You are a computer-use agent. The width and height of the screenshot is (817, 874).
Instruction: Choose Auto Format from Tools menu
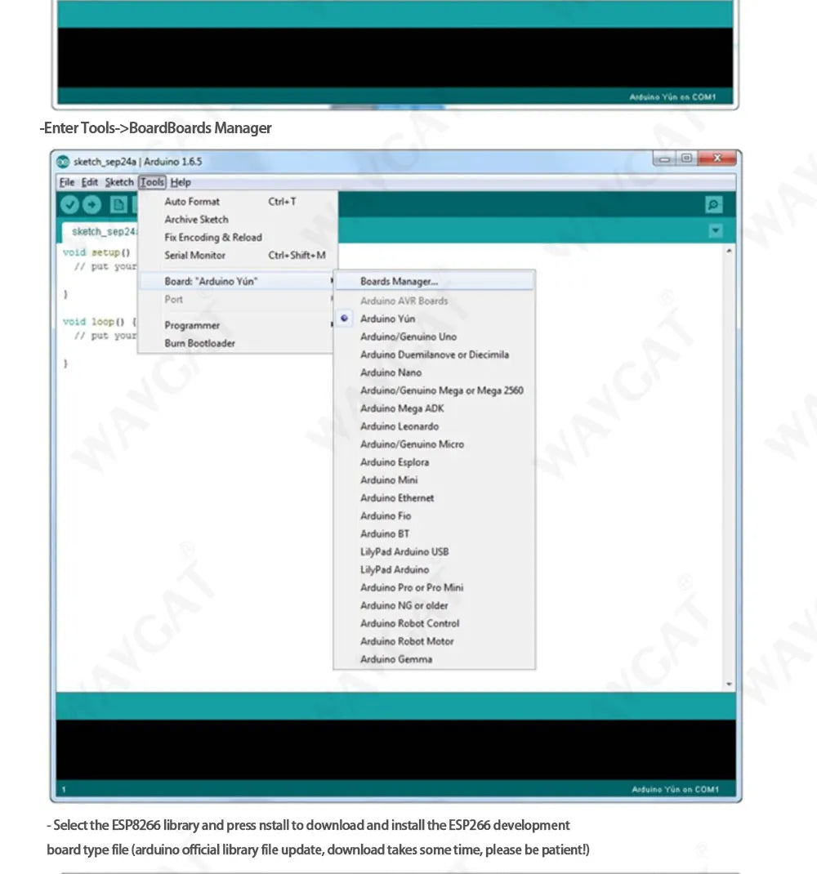coord(237,202)
